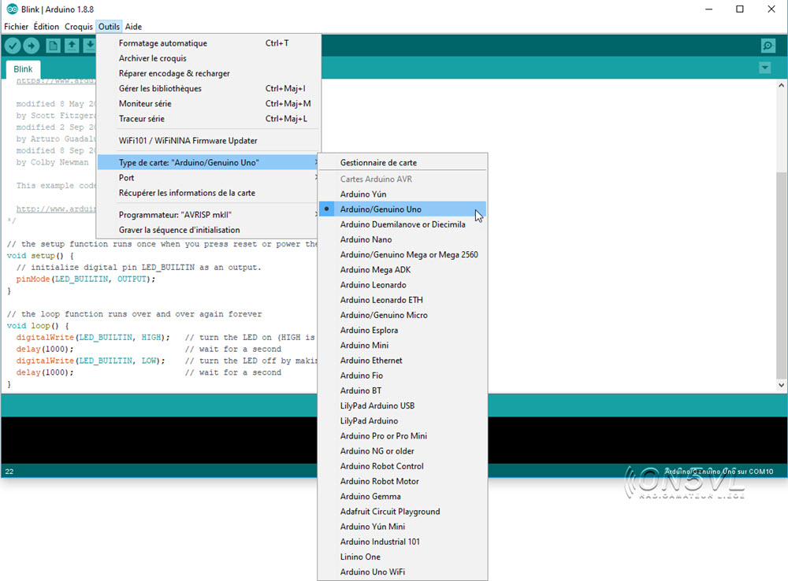
Task: Launch WiFi101 / WiFiNINA Firmware Updater
Action: click(209, 141)
